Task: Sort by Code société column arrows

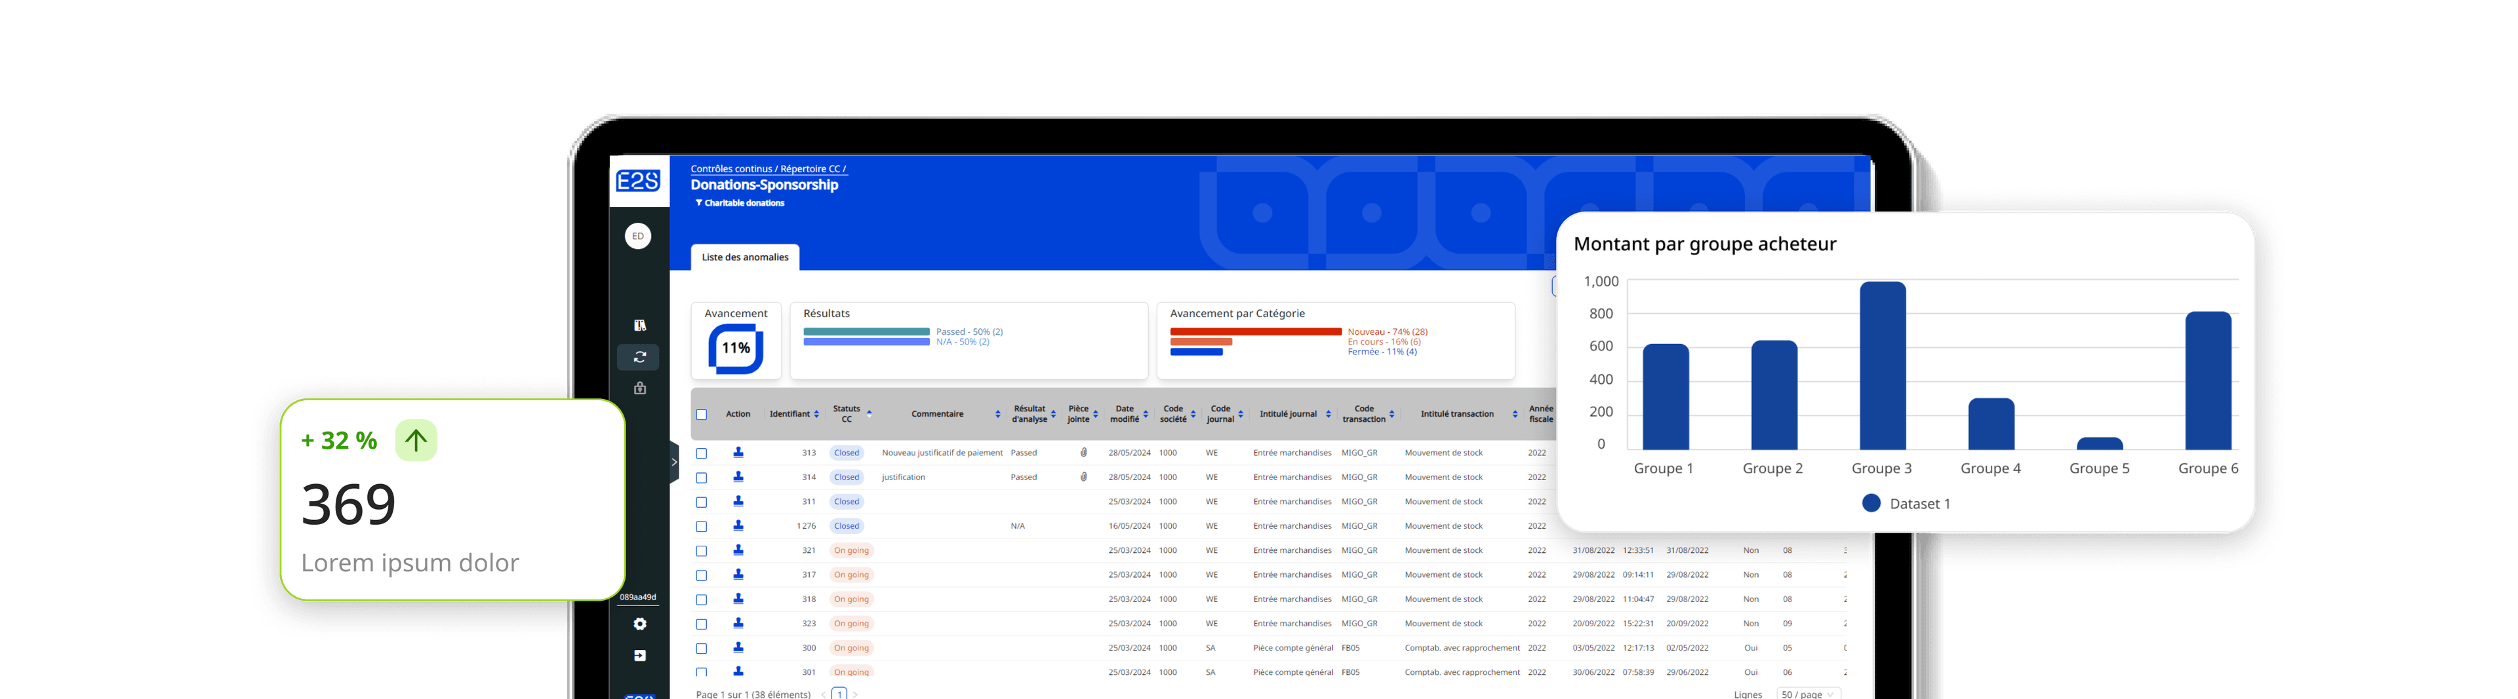Action: click(x=1193, y=415)
